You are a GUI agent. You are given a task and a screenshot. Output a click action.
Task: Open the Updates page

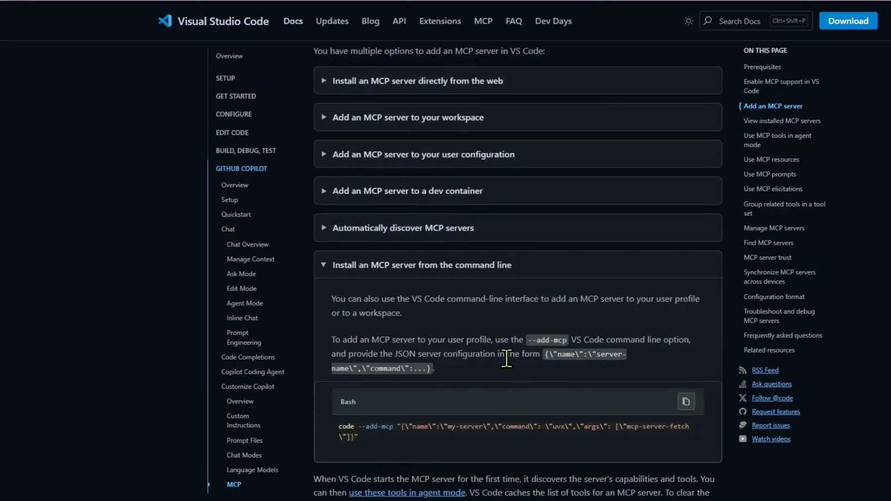(332, 21)
